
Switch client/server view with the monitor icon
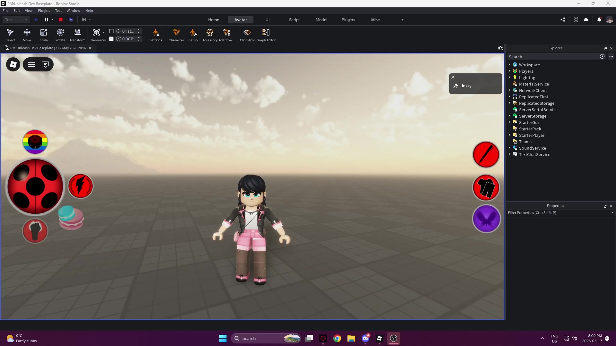click(71, 20)
